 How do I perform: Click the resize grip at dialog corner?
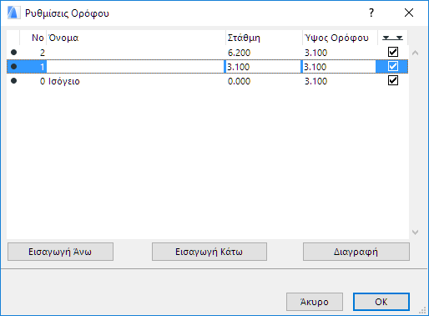(x=422, y=310)
